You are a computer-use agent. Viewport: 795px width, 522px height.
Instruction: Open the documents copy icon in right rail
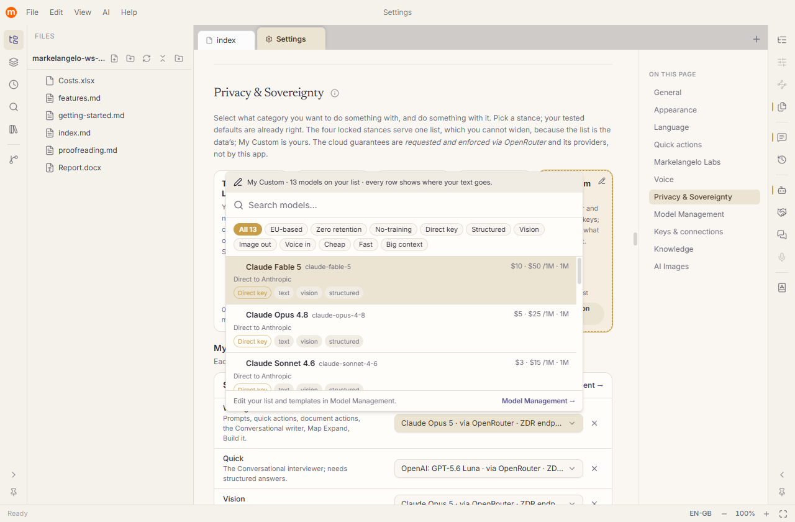(782, 107)
